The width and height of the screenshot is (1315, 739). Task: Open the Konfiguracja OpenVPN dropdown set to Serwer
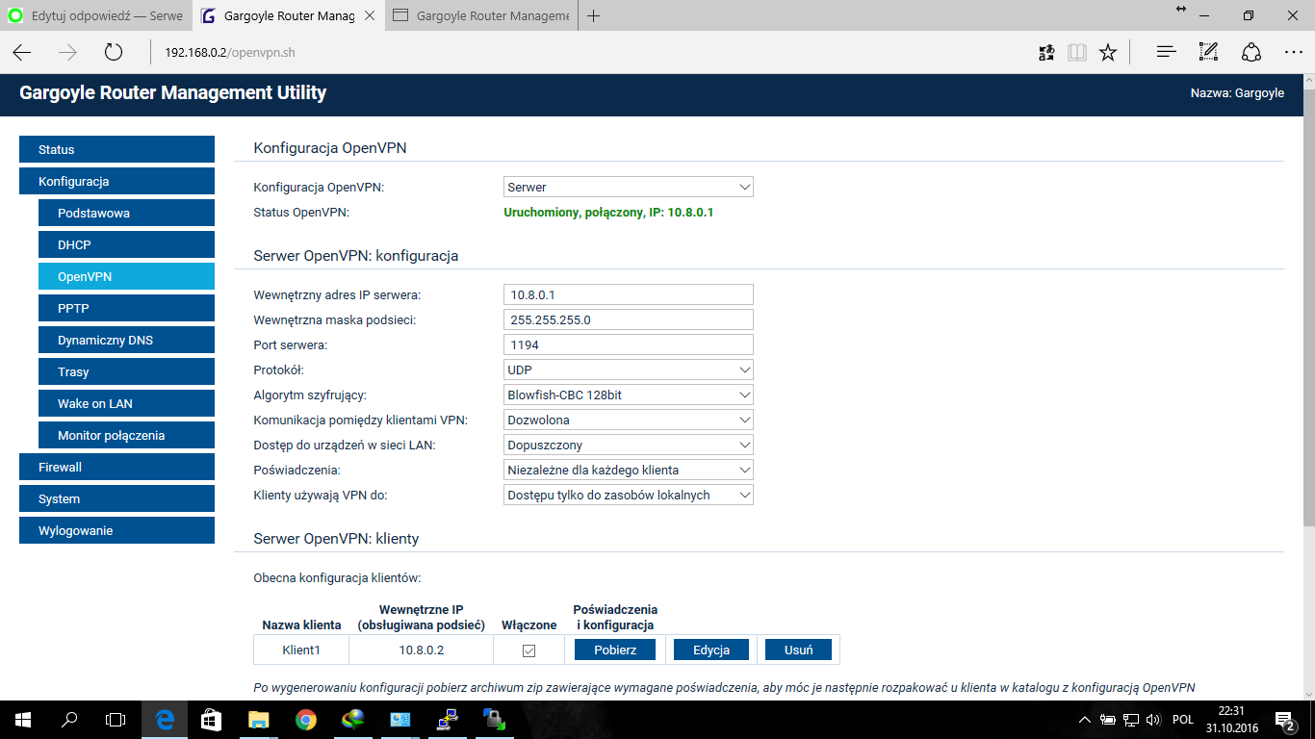629,187
